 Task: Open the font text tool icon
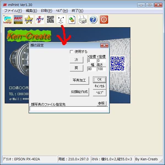point(40,20)
